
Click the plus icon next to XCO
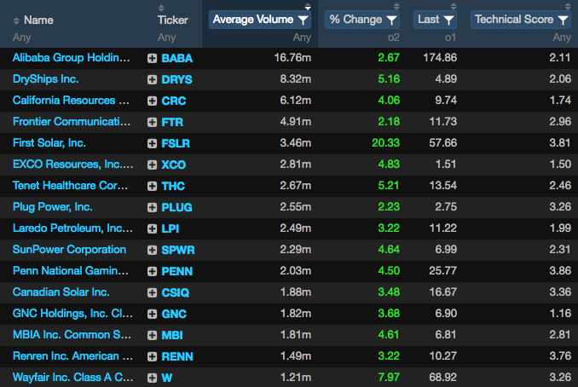click(x=152, y=165)
